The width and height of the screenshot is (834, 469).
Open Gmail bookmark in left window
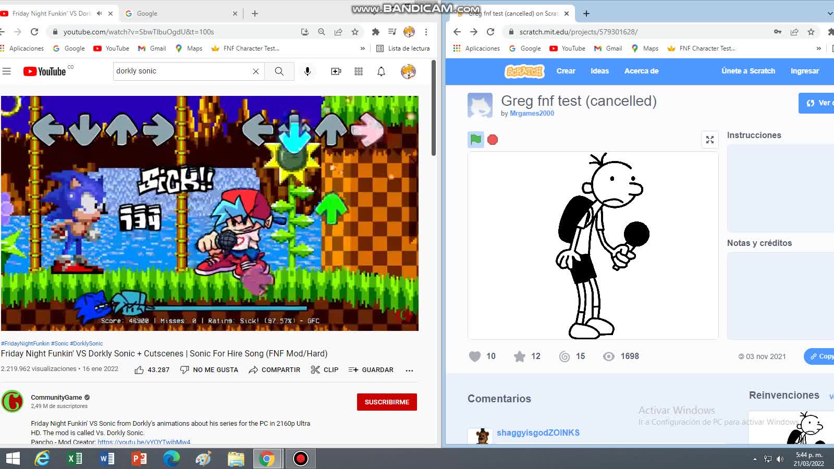(152, 48)
